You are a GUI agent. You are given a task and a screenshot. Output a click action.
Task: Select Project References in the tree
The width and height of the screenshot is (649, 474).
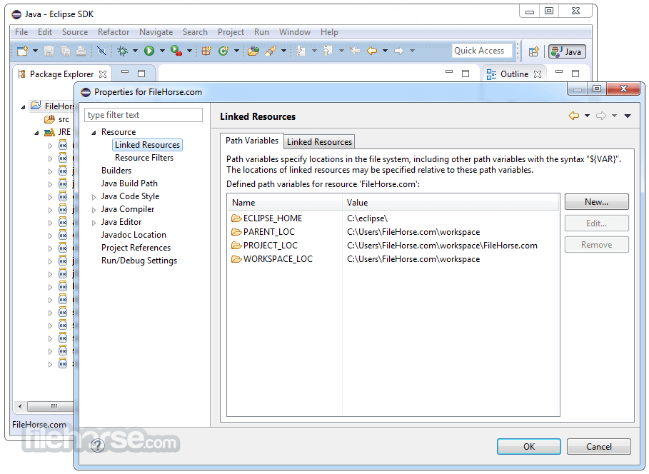point(136,248)
